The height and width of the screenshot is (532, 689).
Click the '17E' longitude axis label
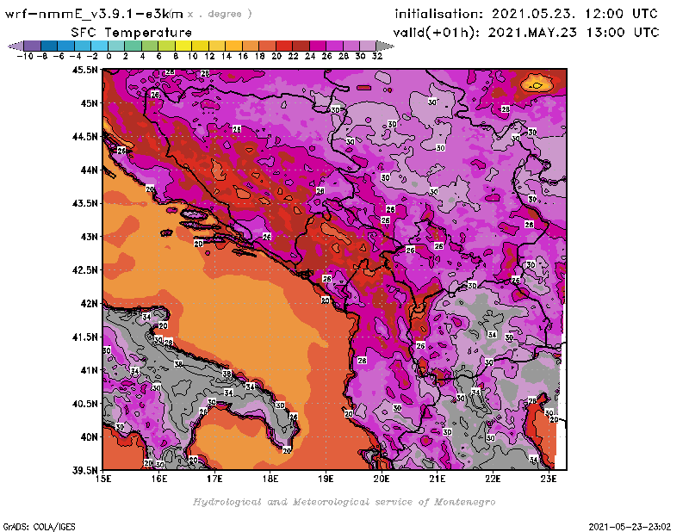pyautogui.click(x=214, y=479)
